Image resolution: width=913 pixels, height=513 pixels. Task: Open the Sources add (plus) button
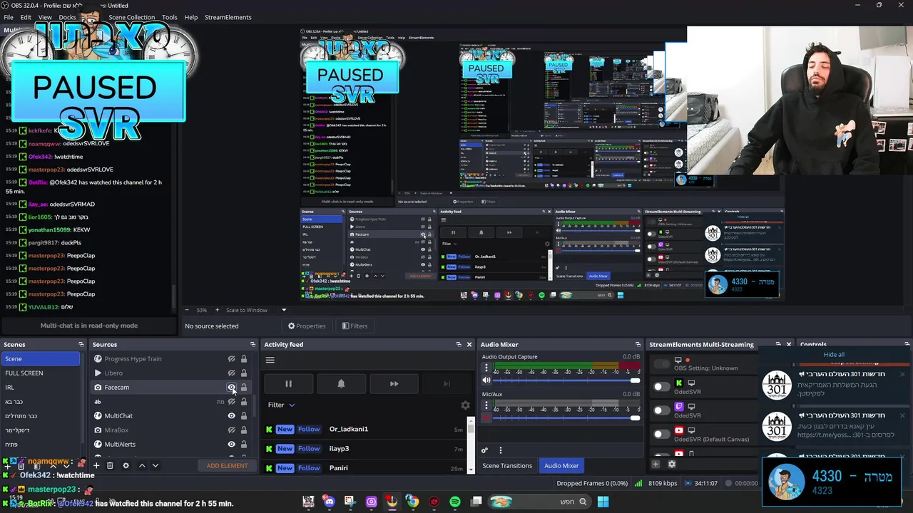[96, 465]
